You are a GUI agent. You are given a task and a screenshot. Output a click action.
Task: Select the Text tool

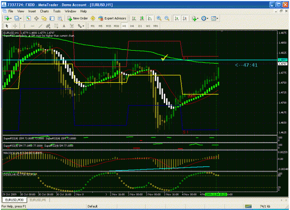tap(64, 26)
